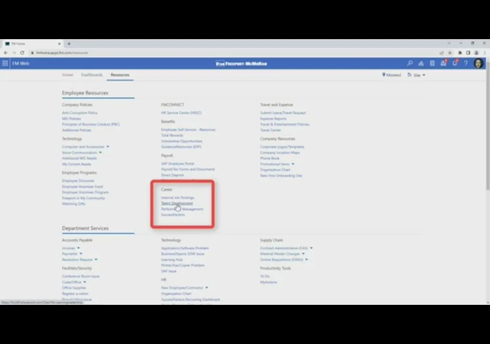Expand Resolution Request arrow
Screen dimensions: 490x344
96,260
